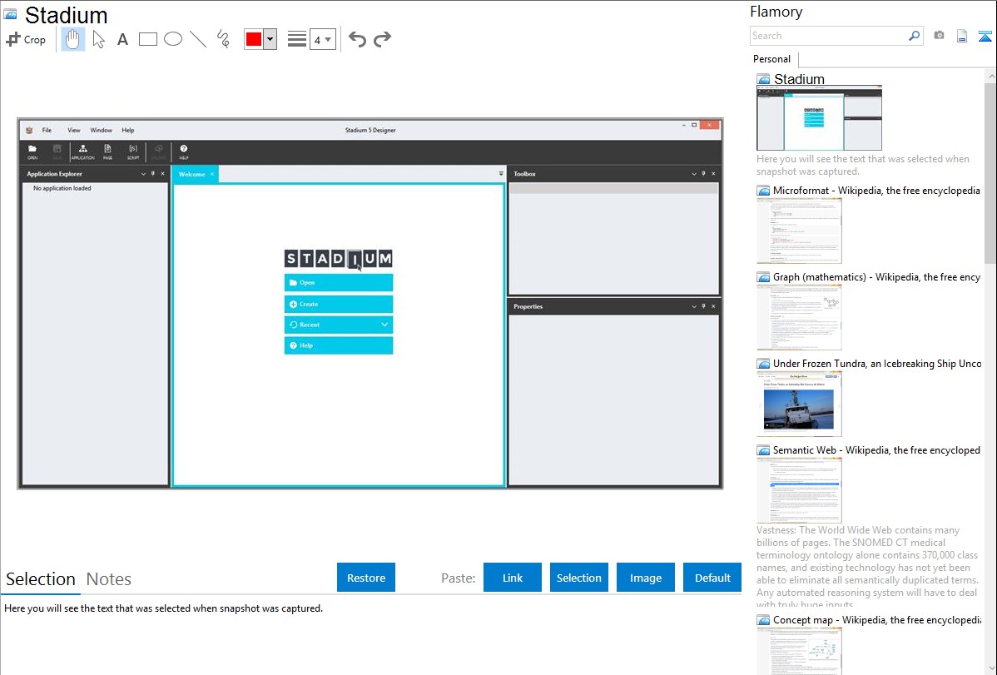This screenshot has height=675, width=997.
Task: Select the Crop tool
Action: (26, 39)
